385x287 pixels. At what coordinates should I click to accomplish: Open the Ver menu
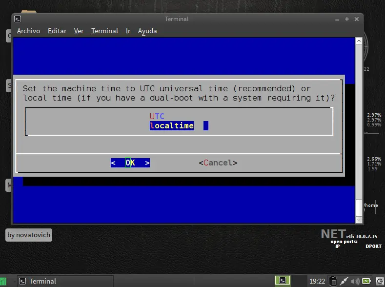[x=79, y=31]
